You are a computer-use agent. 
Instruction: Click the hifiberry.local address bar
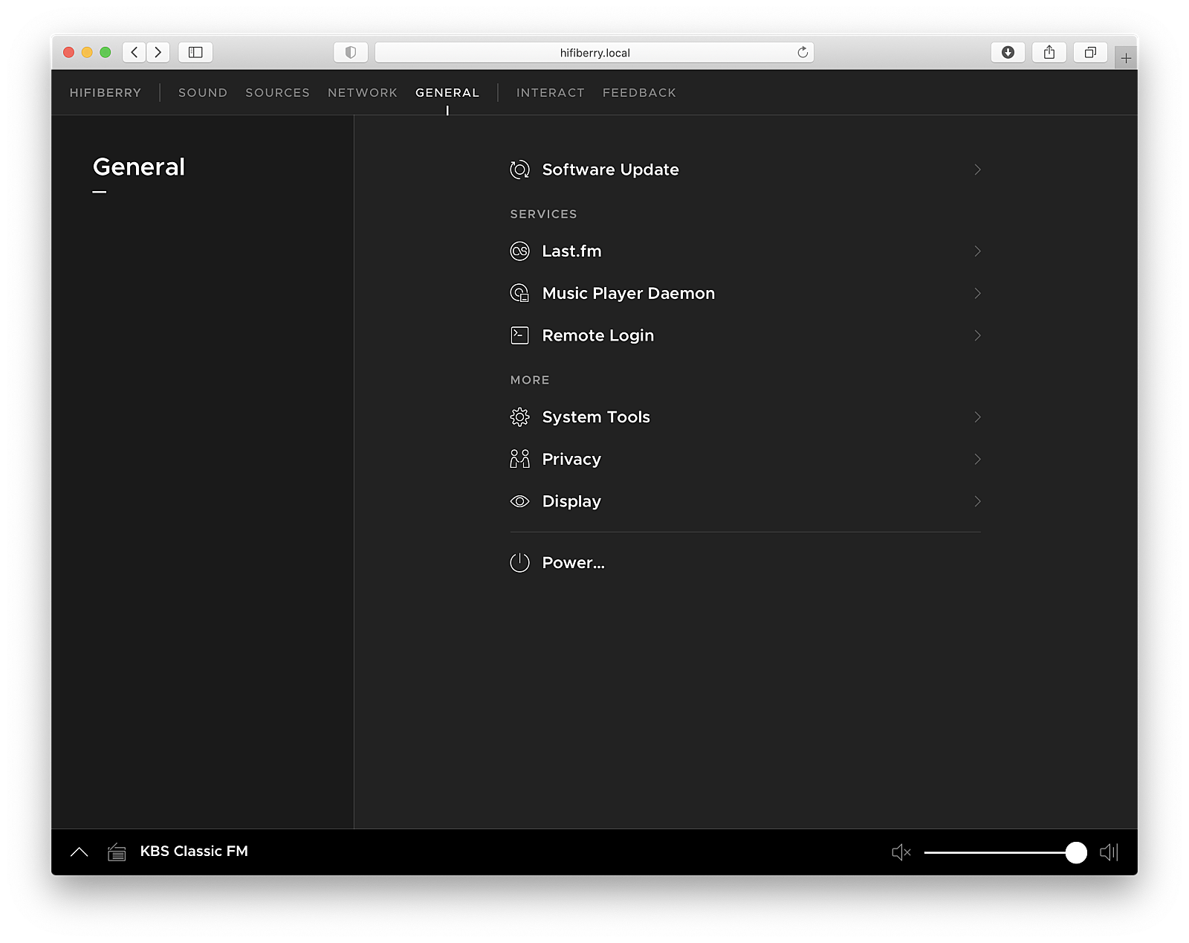(594, 53)
